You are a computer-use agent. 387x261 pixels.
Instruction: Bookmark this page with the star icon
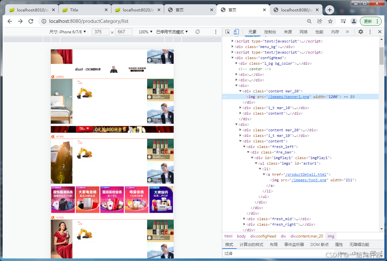coord(330,21)
